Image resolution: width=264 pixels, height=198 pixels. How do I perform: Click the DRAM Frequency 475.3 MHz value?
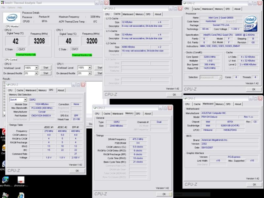coord(138,139)
